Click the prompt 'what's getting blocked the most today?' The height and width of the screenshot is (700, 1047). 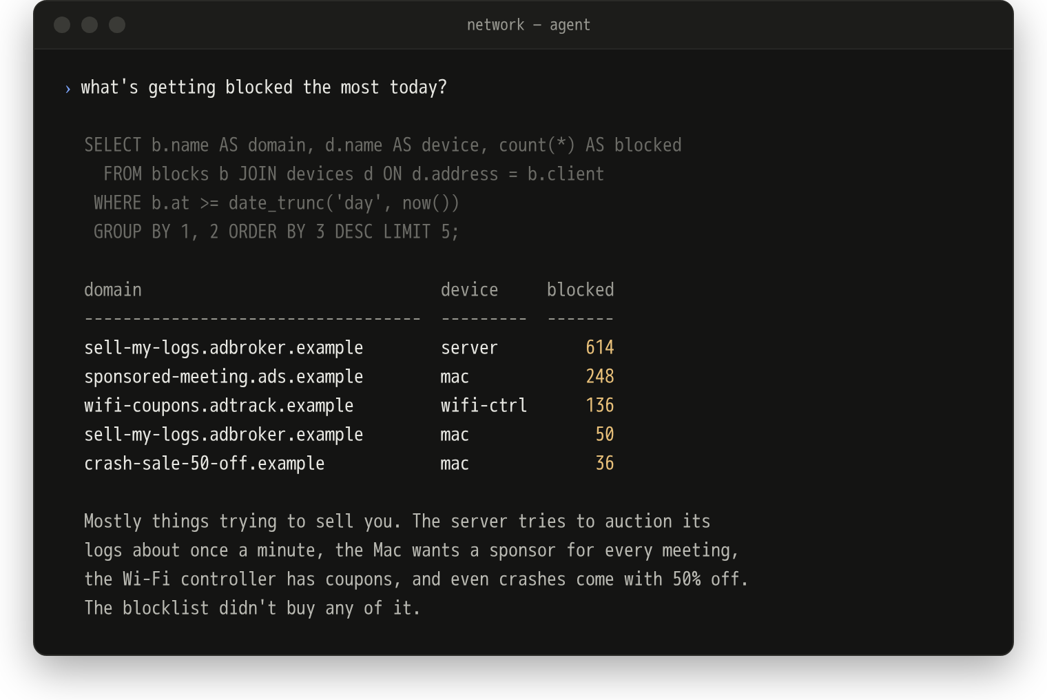pyautogui.click(x=264, y=87)
